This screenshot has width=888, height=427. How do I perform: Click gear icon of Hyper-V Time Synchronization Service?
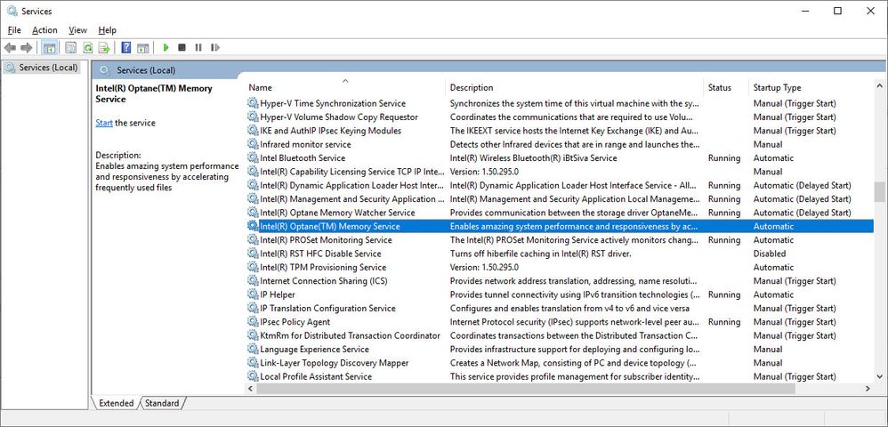point(253,103)
